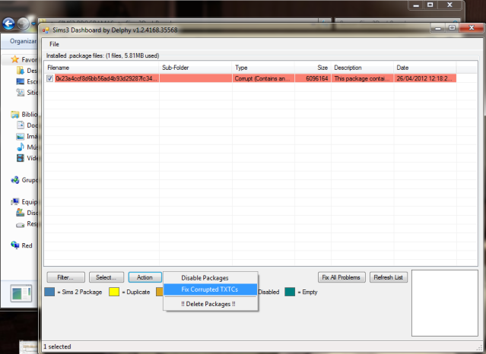The image size is (486, 354).
Task: Open the File menu
Action: 54,44
